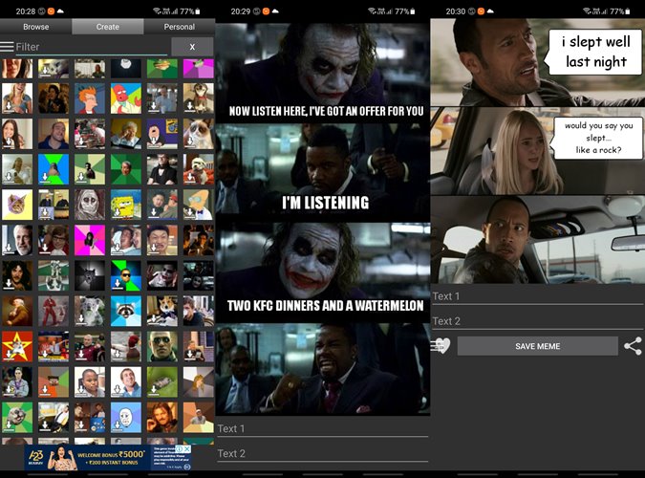Switch to the Create tab
The height and width of the screenshot is (478, 645).
(107, 27)
